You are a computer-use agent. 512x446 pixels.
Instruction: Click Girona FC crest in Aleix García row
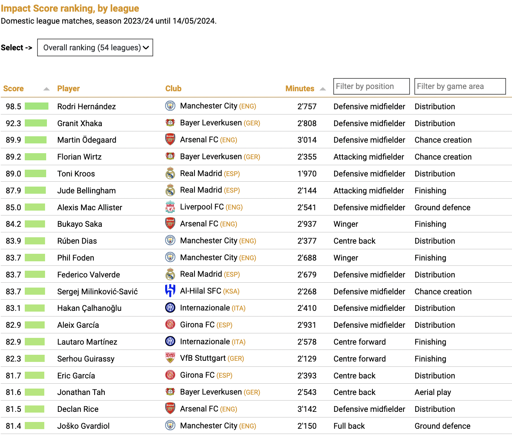point(170,325)
